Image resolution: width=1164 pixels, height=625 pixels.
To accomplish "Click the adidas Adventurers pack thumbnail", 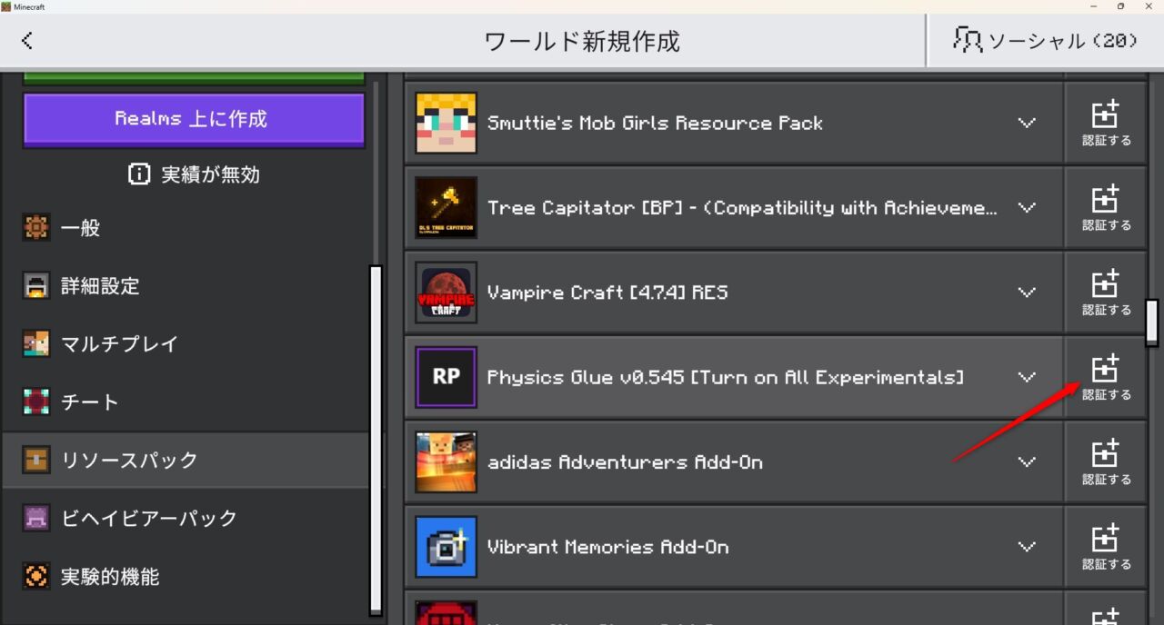I will tap(447, 461).
